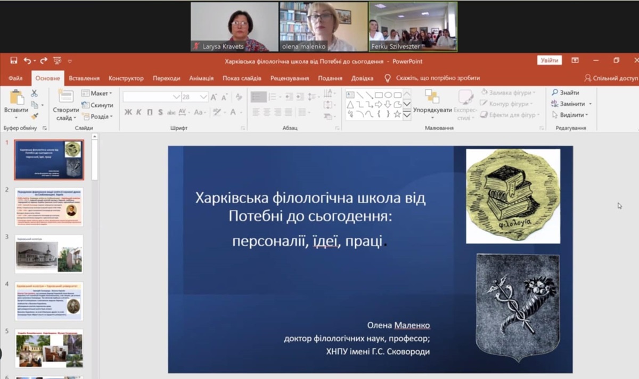Click the Вставити paste clipboard icon

16,97
